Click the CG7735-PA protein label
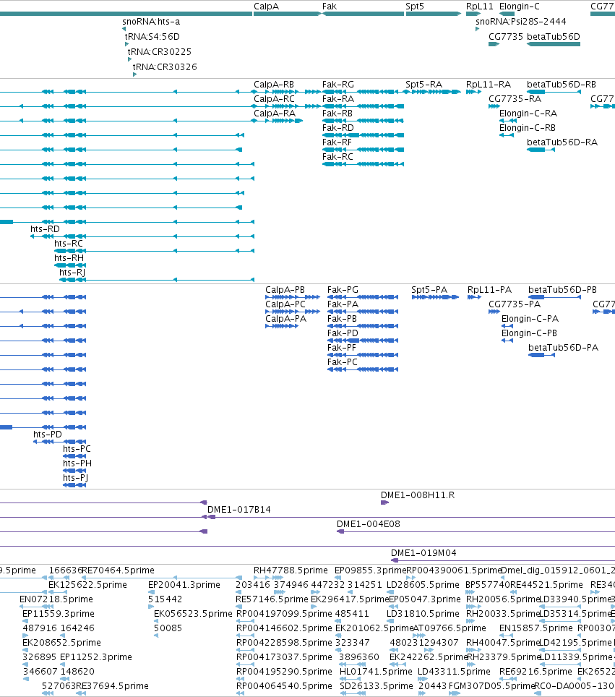Viewport: 615px width, 697px height. [x=515, y=304]
